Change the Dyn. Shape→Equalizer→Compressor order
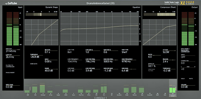201x99 pixels. 185,50
